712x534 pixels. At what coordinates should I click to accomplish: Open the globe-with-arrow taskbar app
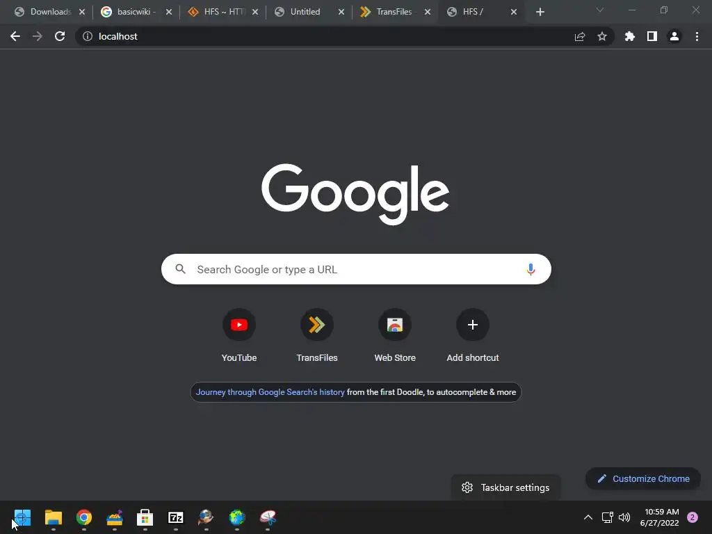206,517
